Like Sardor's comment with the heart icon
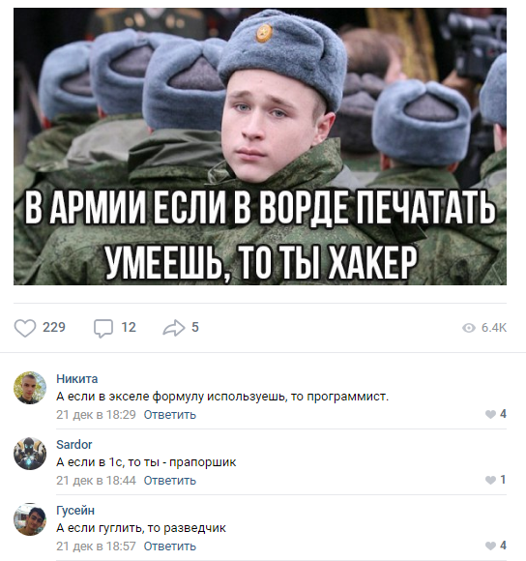Viewport: 526px width, 561px height. tap(490, 480)
